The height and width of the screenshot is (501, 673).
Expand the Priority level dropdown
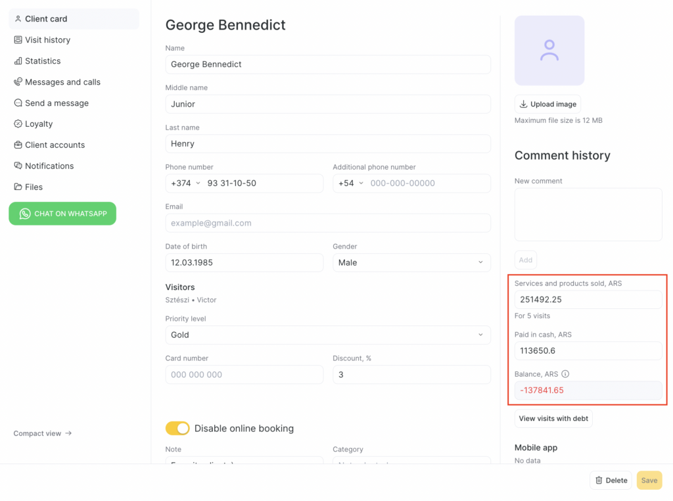point(327,335)
